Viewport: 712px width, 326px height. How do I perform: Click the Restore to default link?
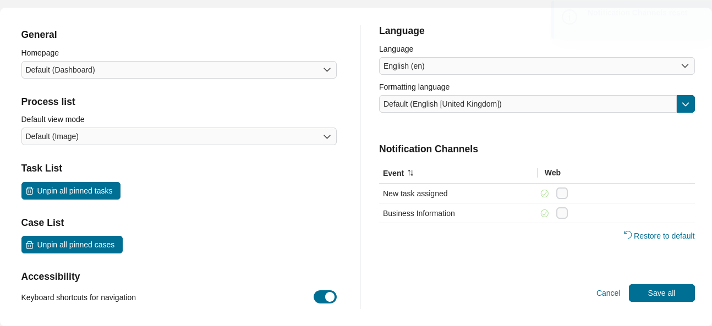664,236
